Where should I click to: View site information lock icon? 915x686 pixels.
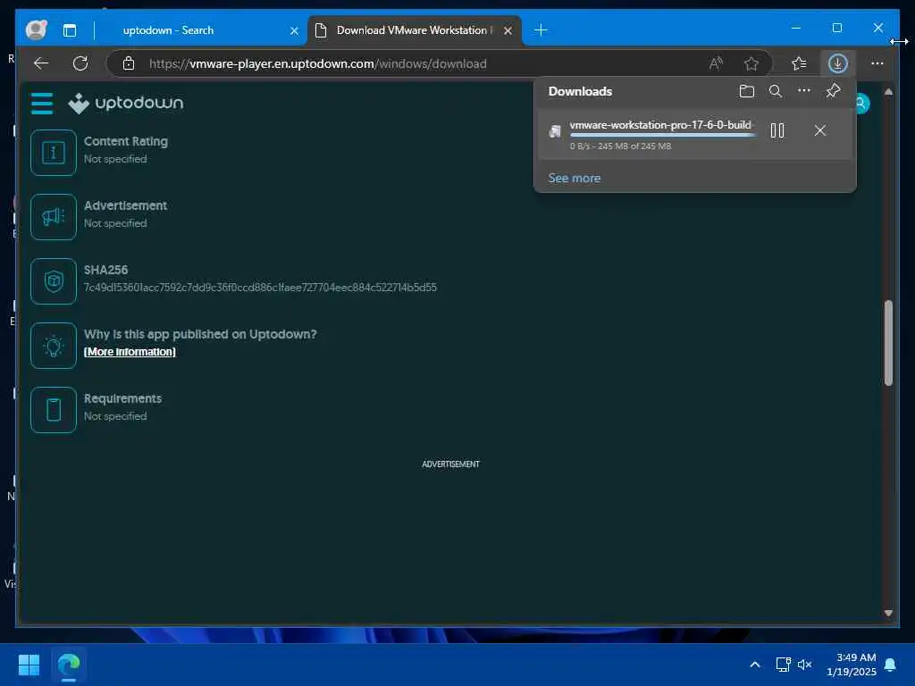coord(129,63)
